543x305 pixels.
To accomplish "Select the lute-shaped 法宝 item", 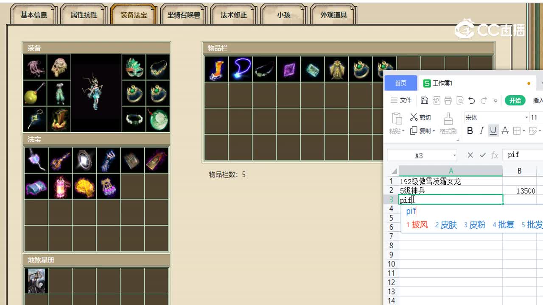I will point(60,160).
